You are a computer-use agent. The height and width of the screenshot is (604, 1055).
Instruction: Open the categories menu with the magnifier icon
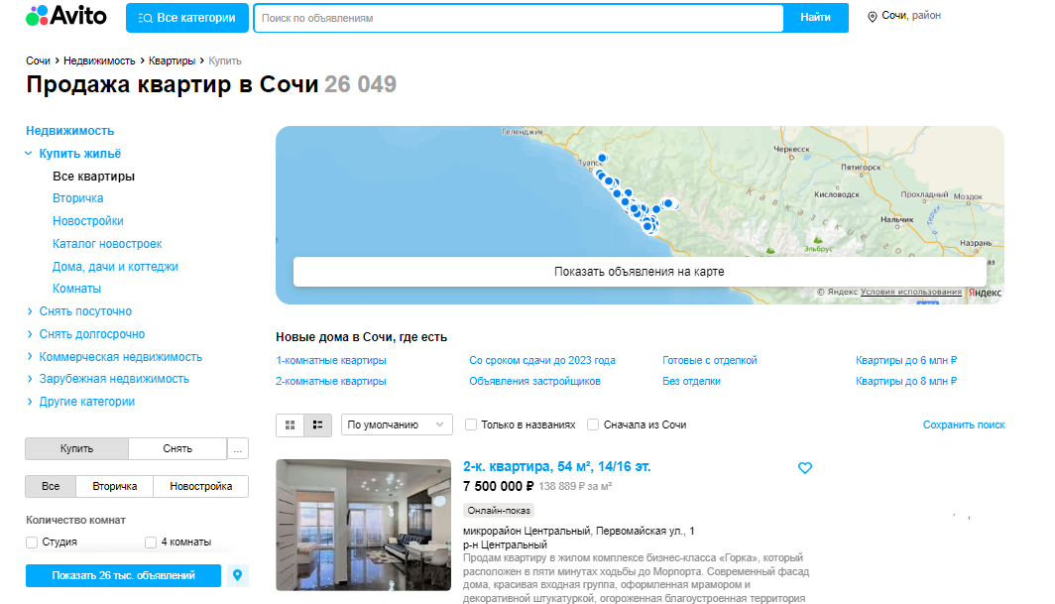coord(146,18)
